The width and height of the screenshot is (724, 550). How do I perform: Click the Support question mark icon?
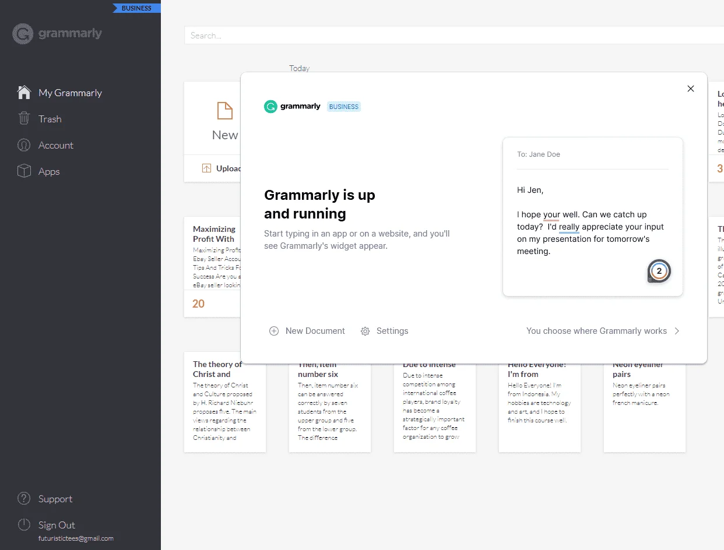click(24, 499)
